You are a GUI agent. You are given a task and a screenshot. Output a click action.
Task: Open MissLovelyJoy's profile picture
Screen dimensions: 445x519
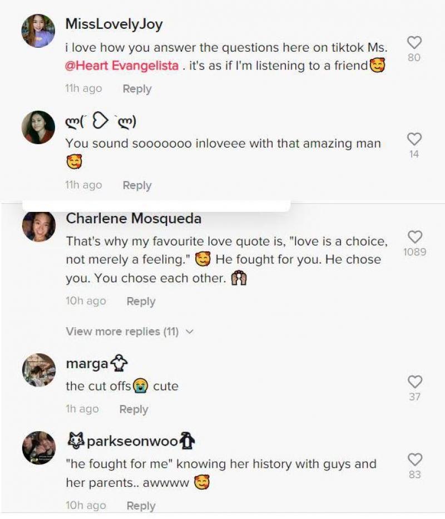click(x=38, y=31)
